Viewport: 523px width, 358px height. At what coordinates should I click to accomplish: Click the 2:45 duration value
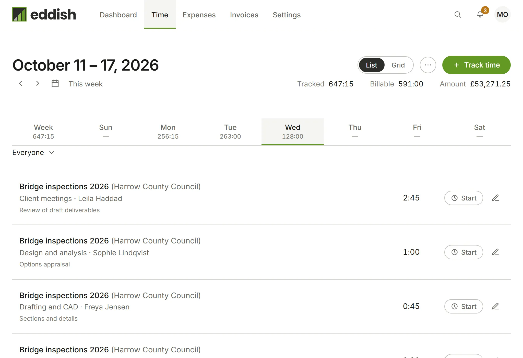click(x=411, y=198)
